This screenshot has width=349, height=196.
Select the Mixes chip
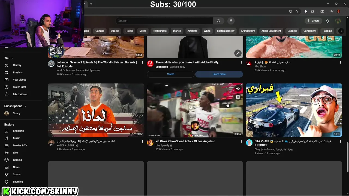pyautogui.click(x=143, y=31)
